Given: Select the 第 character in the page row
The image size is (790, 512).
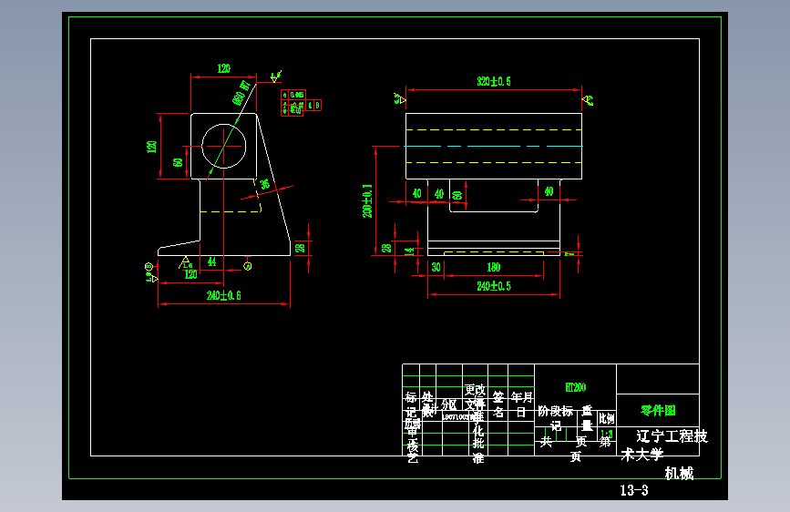Looking at the screenshot, I should pos(605,443).
